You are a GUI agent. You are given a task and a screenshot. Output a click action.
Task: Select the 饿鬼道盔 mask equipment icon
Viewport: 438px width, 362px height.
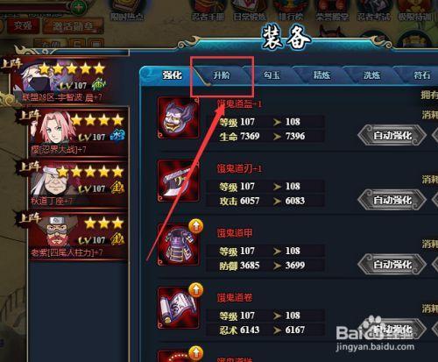coord(178,118)
